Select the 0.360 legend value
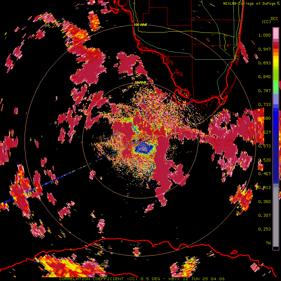 click(264, 202)
